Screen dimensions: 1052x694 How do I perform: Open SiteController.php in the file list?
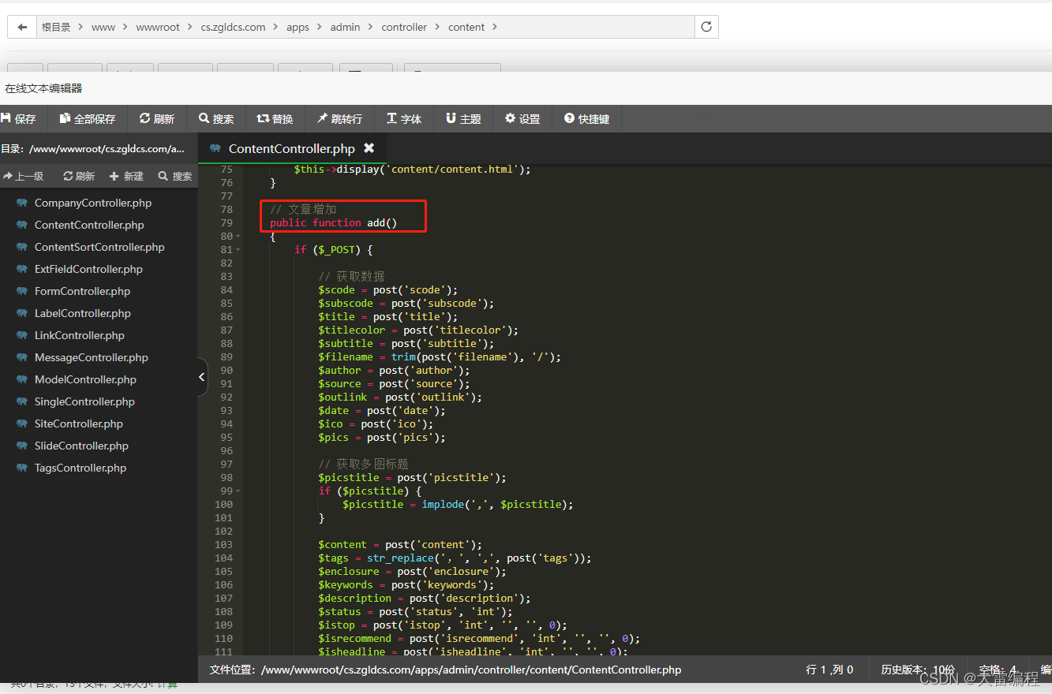point(79,423)
